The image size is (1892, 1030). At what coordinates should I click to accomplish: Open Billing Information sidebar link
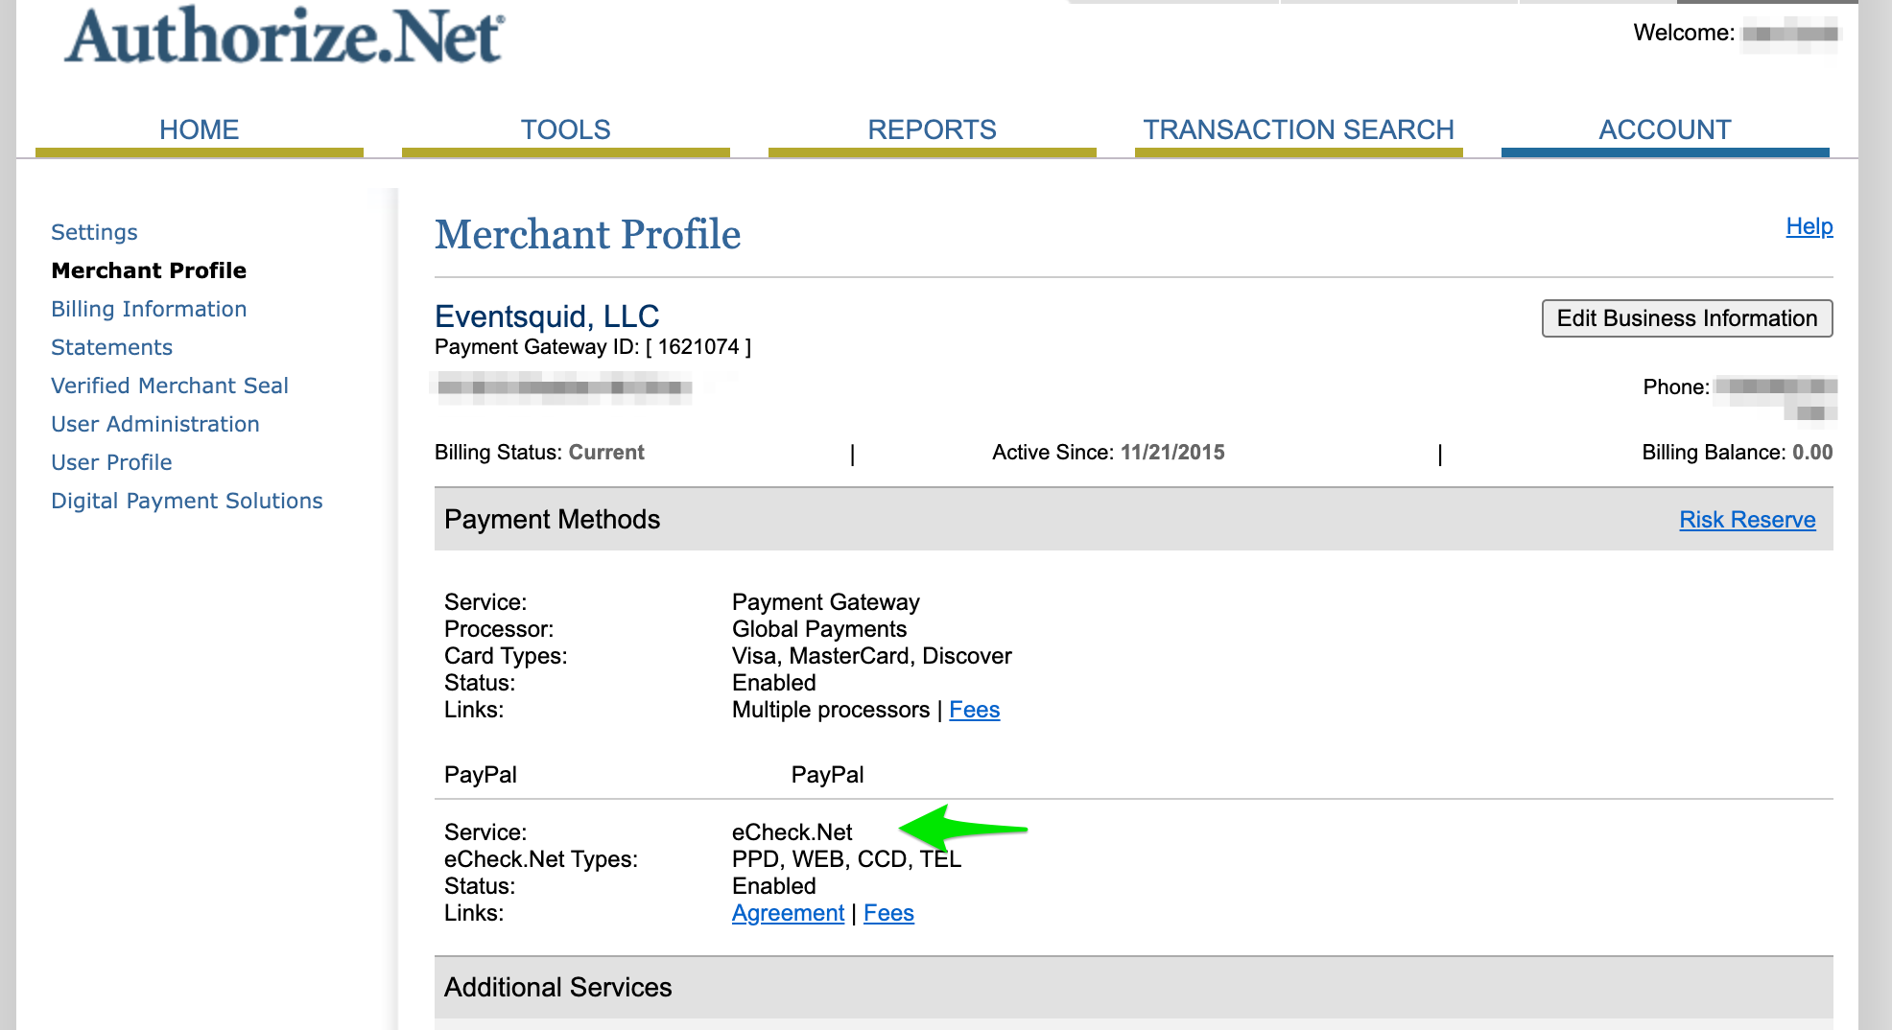point(149,309)
